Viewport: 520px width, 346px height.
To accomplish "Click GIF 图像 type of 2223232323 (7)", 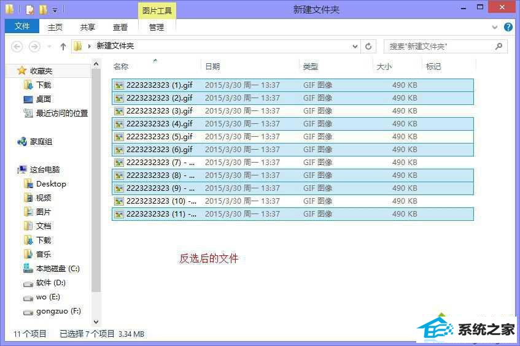I will click(x=317, y=163).
